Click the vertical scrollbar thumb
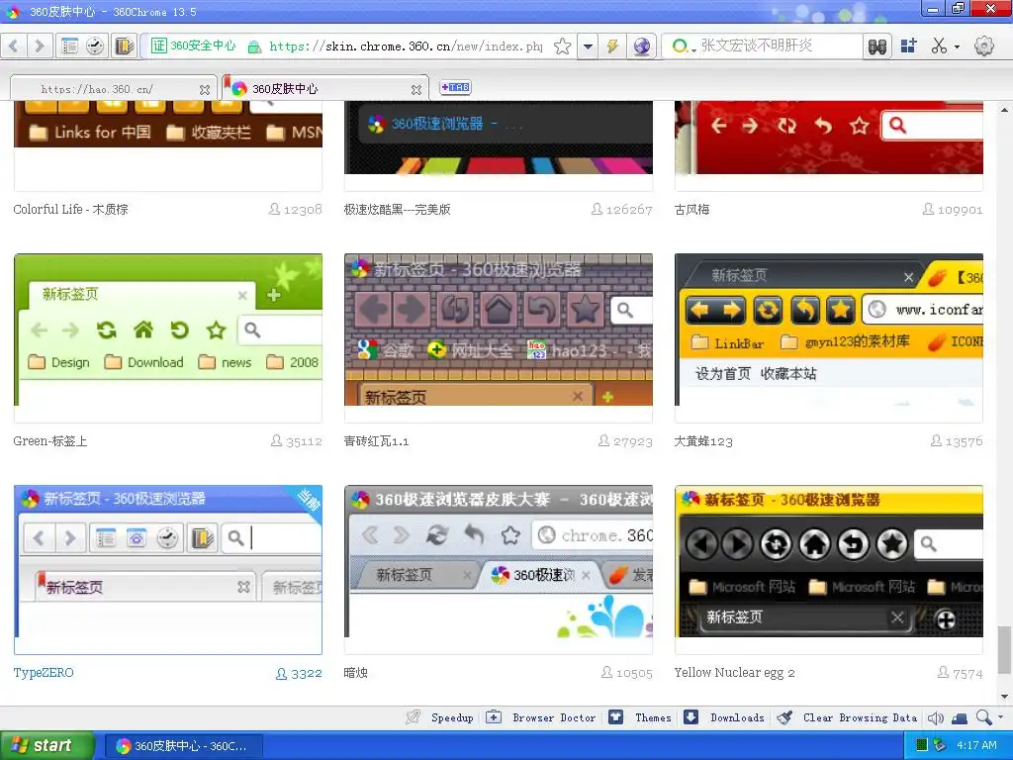This screenshot has height=760, width=1013. pyautogui.click(x=1005, y=649)
